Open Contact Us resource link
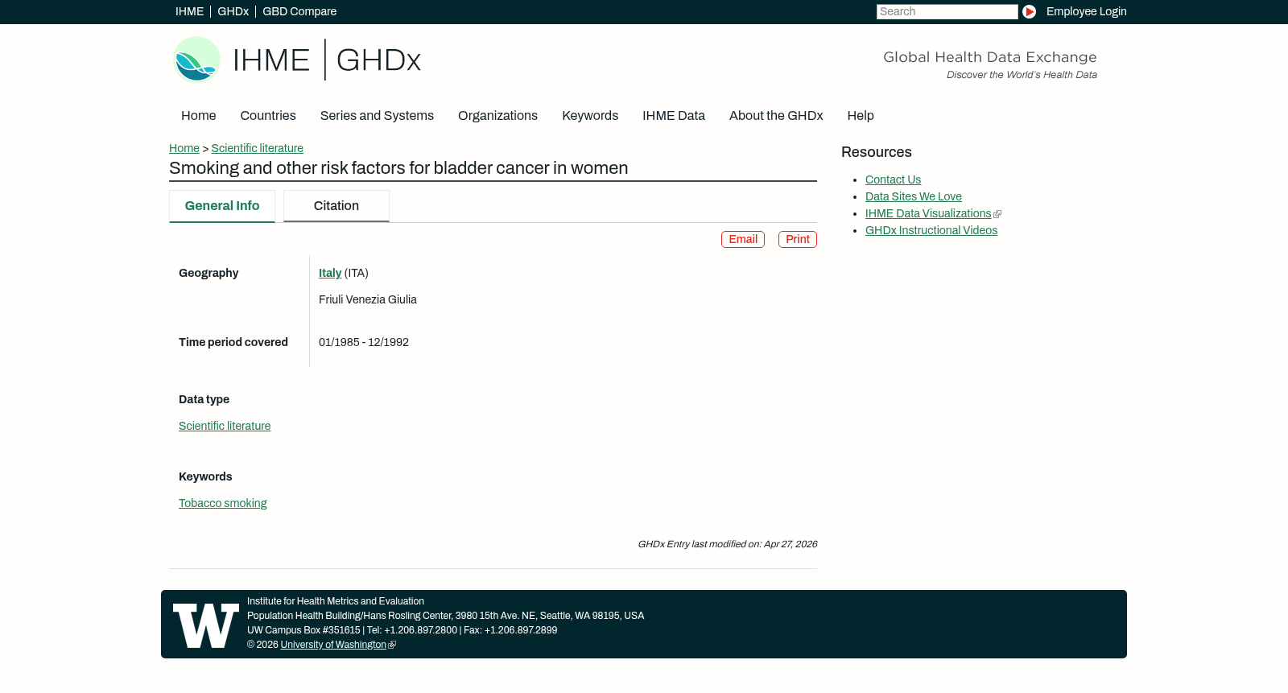Image resolution: width=1288 pixels, height=693 pixels. coord(893,180)
